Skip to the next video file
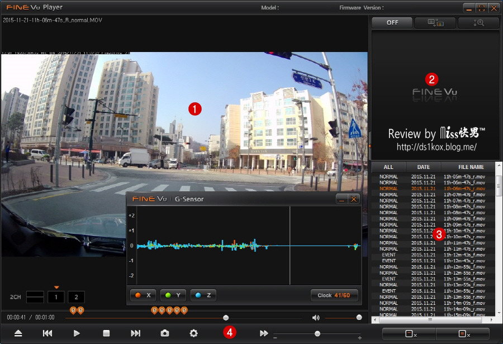The image size is (503, 344). tap(135, 333)
